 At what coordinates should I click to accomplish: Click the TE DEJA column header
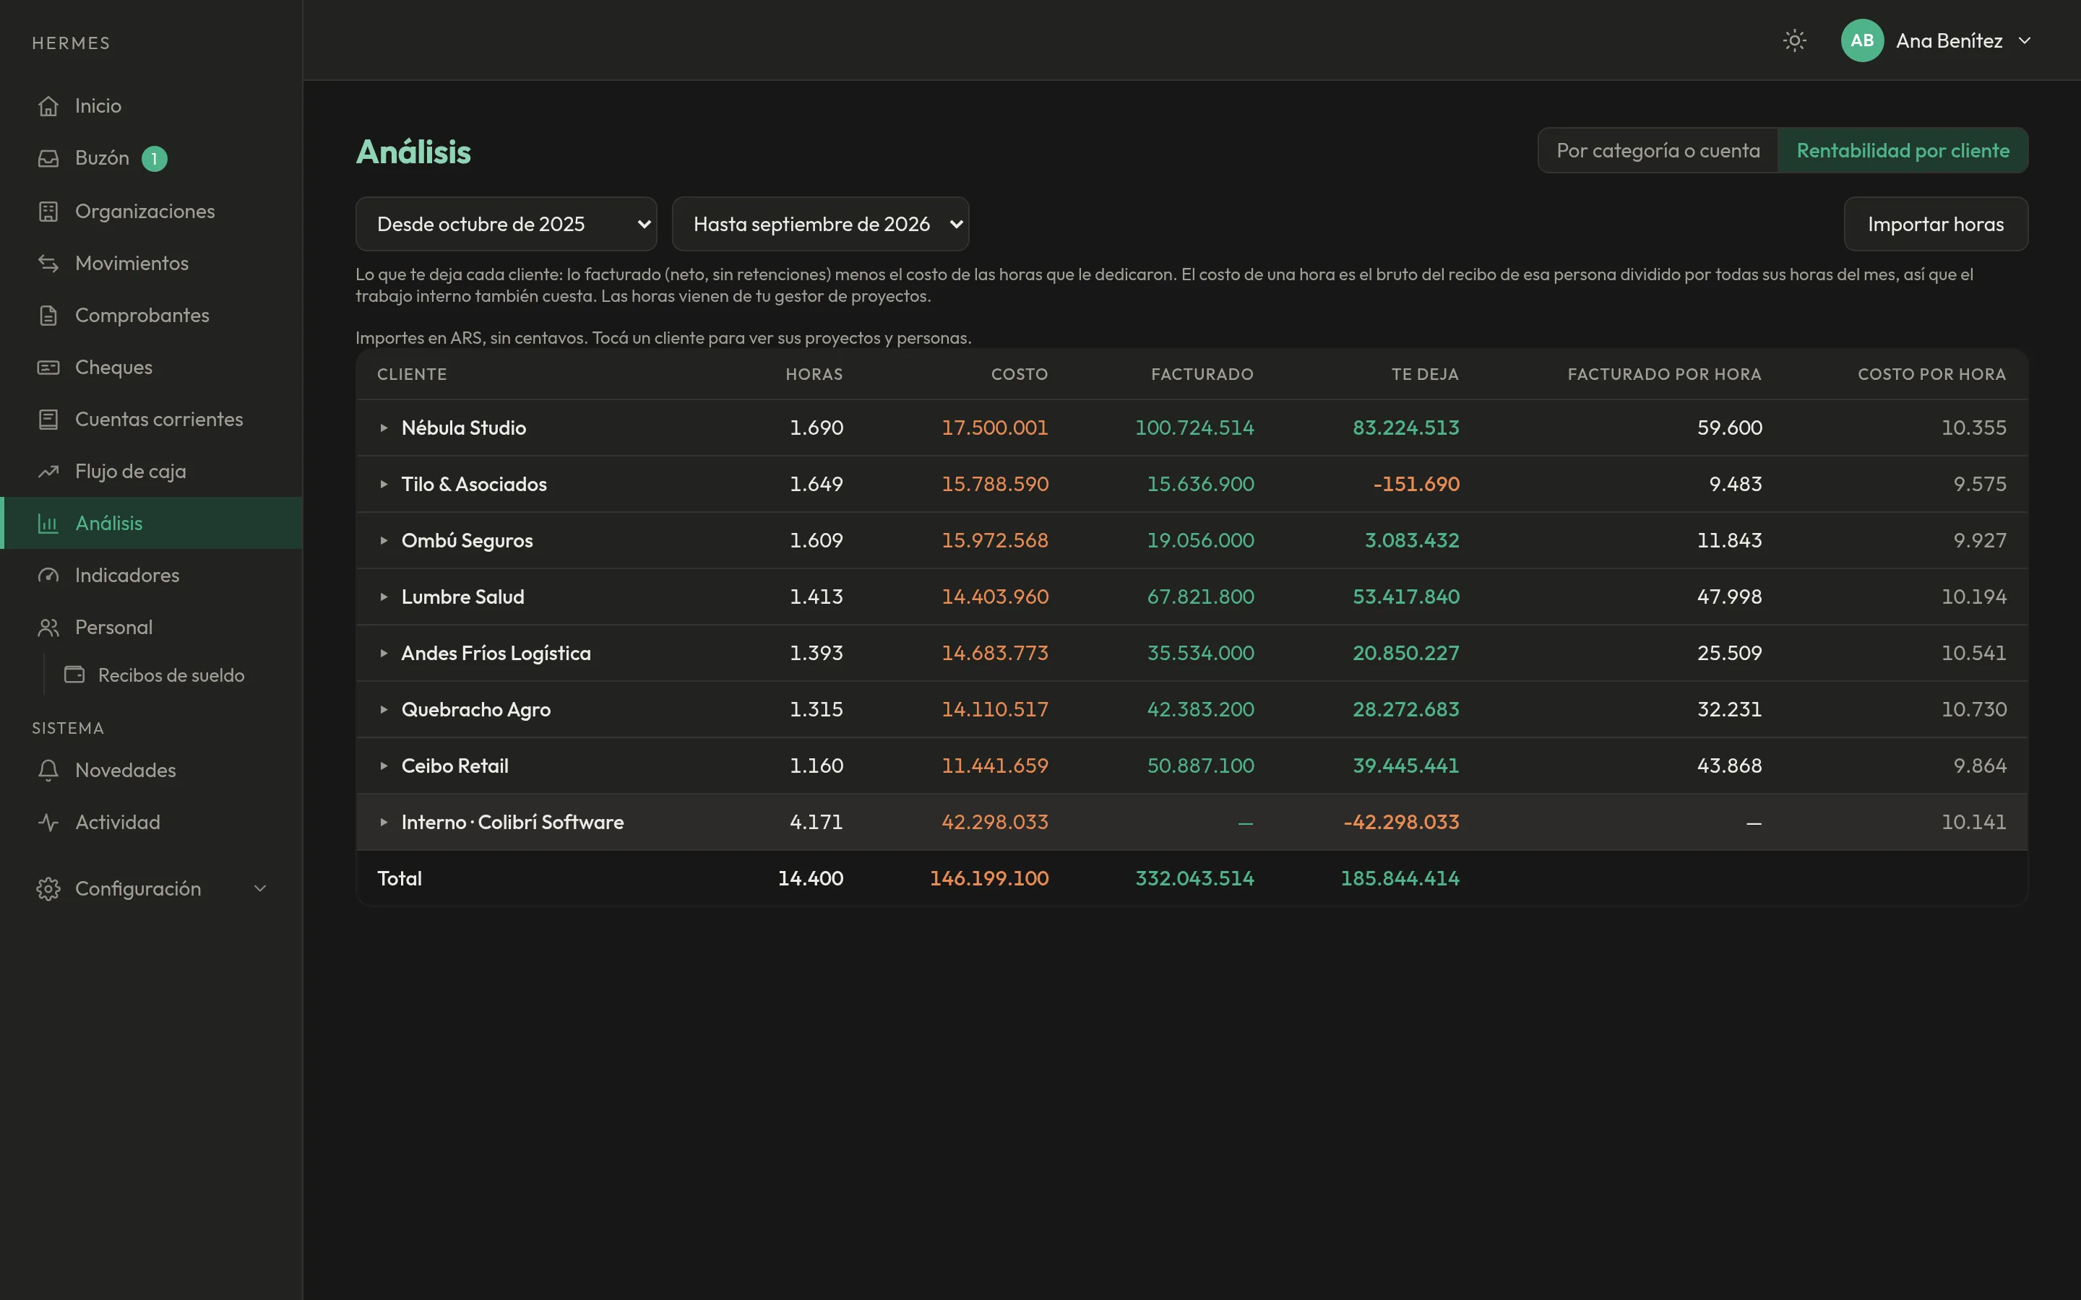point(1425,374)
